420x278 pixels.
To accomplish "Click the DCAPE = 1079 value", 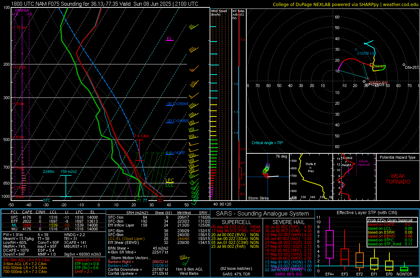I will click(x=16, y=250).
